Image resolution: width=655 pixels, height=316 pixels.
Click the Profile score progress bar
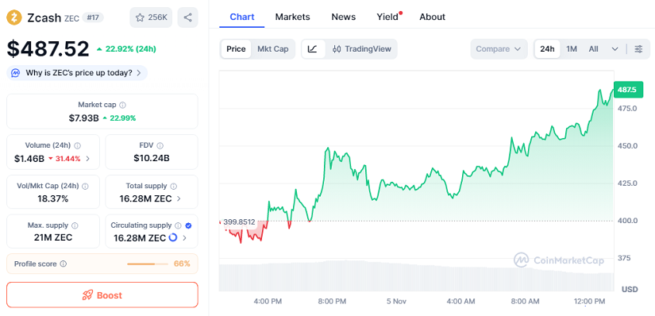coord(147,264)
